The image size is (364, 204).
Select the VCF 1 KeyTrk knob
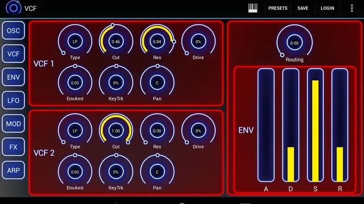tap(116, 82)
